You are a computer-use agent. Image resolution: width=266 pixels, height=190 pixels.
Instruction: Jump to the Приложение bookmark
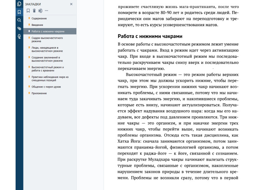39,93
